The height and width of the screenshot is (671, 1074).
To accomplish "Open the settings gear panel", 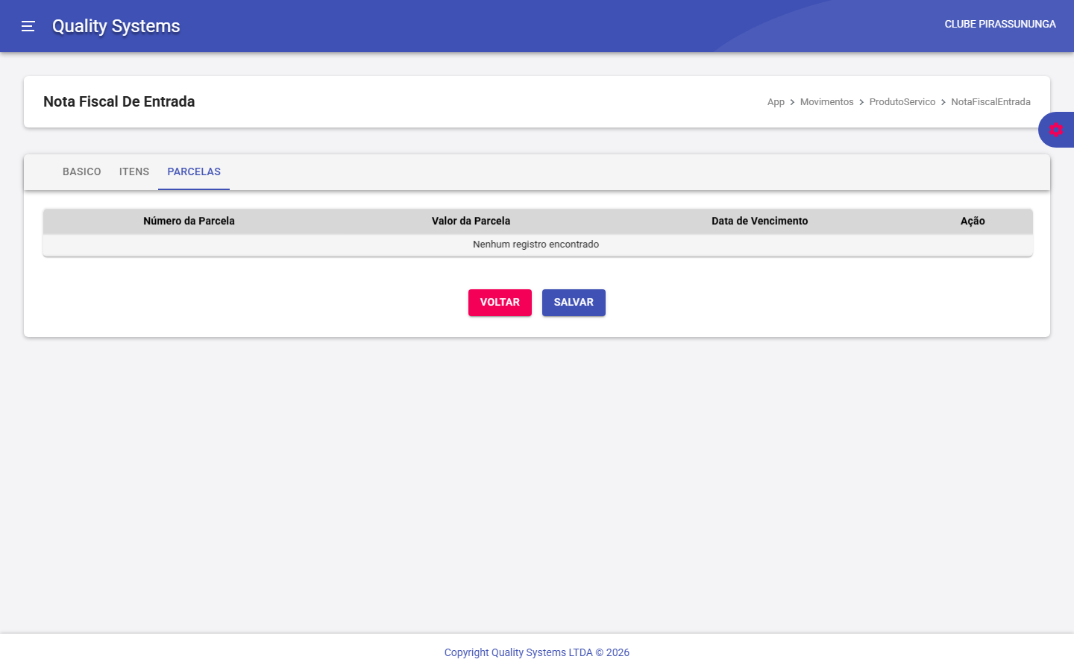I will [x=1055, y=130].
